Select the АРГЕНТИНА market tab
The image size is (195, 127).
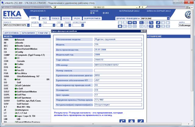[x=12, y=33]
